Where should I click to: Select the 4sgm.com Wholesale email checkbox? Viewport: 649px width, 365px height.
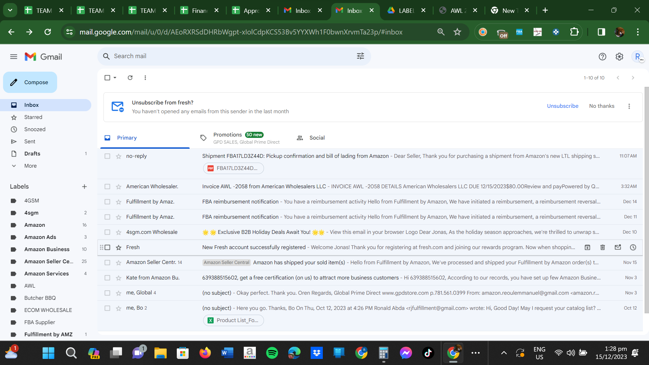[x=107, y=232]
